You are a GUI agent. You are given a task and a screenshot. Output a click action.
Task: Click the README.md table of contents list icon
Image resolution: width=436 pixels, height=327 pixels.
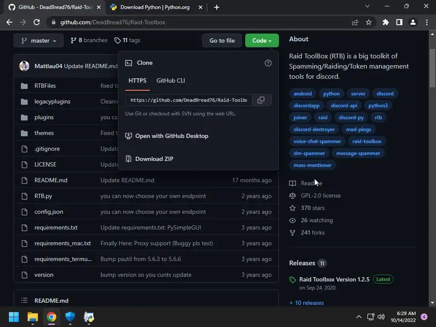point(24,300)
